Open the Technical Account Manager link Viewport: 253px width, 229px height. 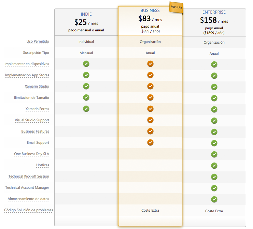[27, 188]
